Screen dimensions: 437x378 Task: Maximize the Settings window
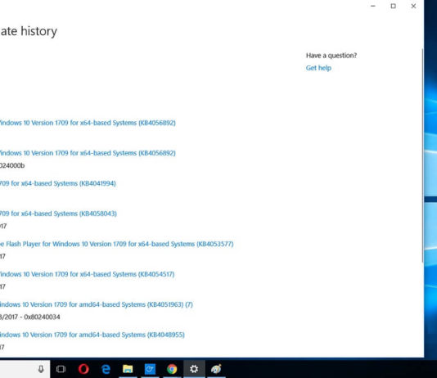point(394,6)
